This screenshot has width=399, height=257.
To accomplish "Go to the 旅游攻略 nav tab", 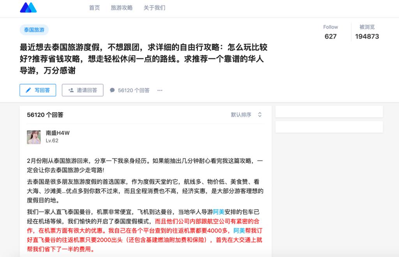I will pyautogui.click(x=122, y=8).
